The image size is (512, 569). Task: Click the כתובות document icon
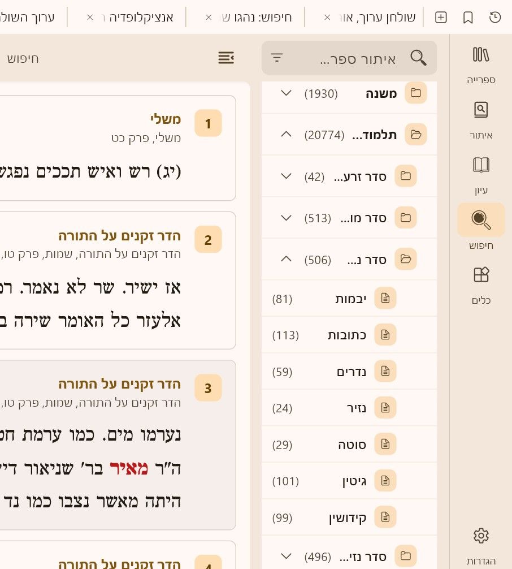[x=385, y=335]
